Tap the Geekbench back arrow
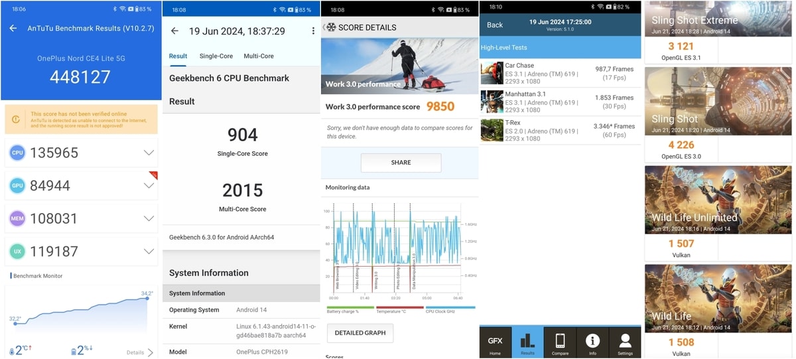Screen dimensions: 796x359 point(174,31)
